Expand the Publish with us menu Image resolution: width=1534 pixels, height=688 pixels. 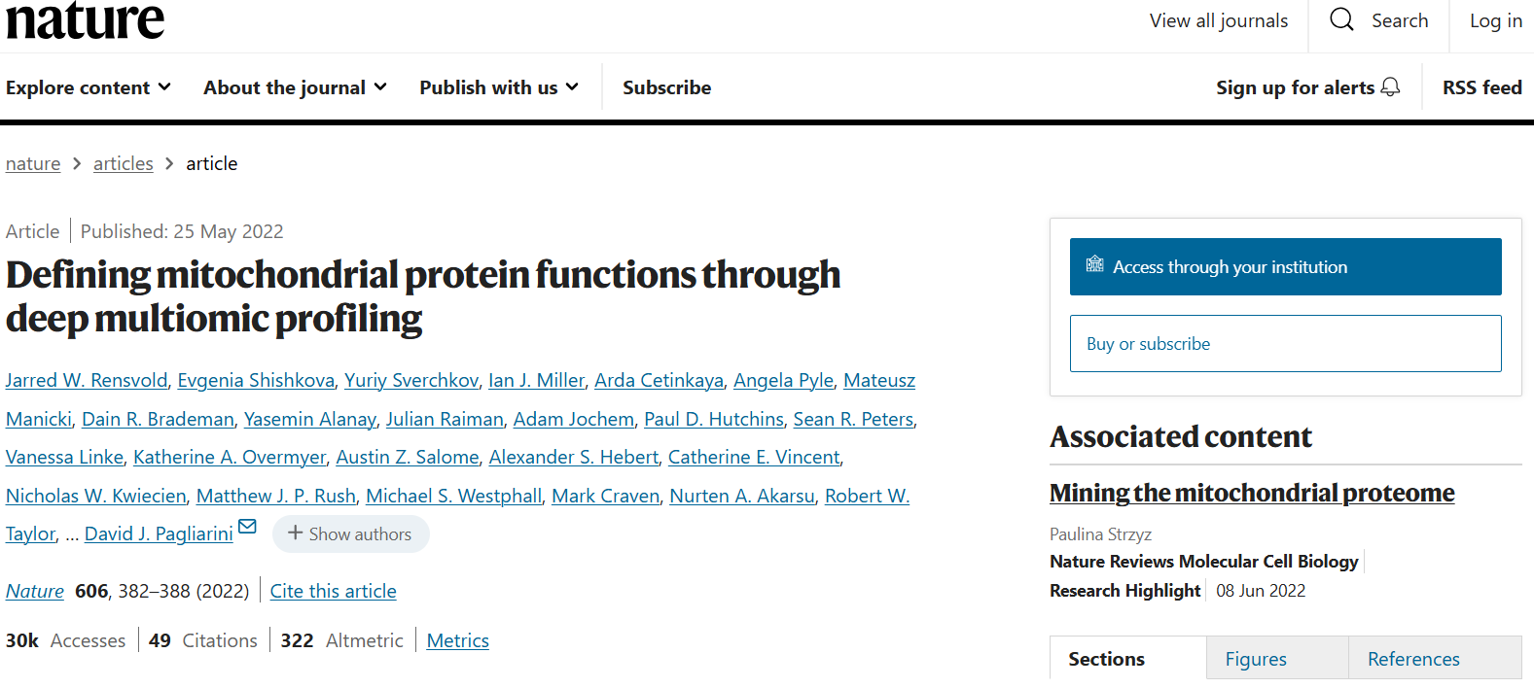pos(499,87)
